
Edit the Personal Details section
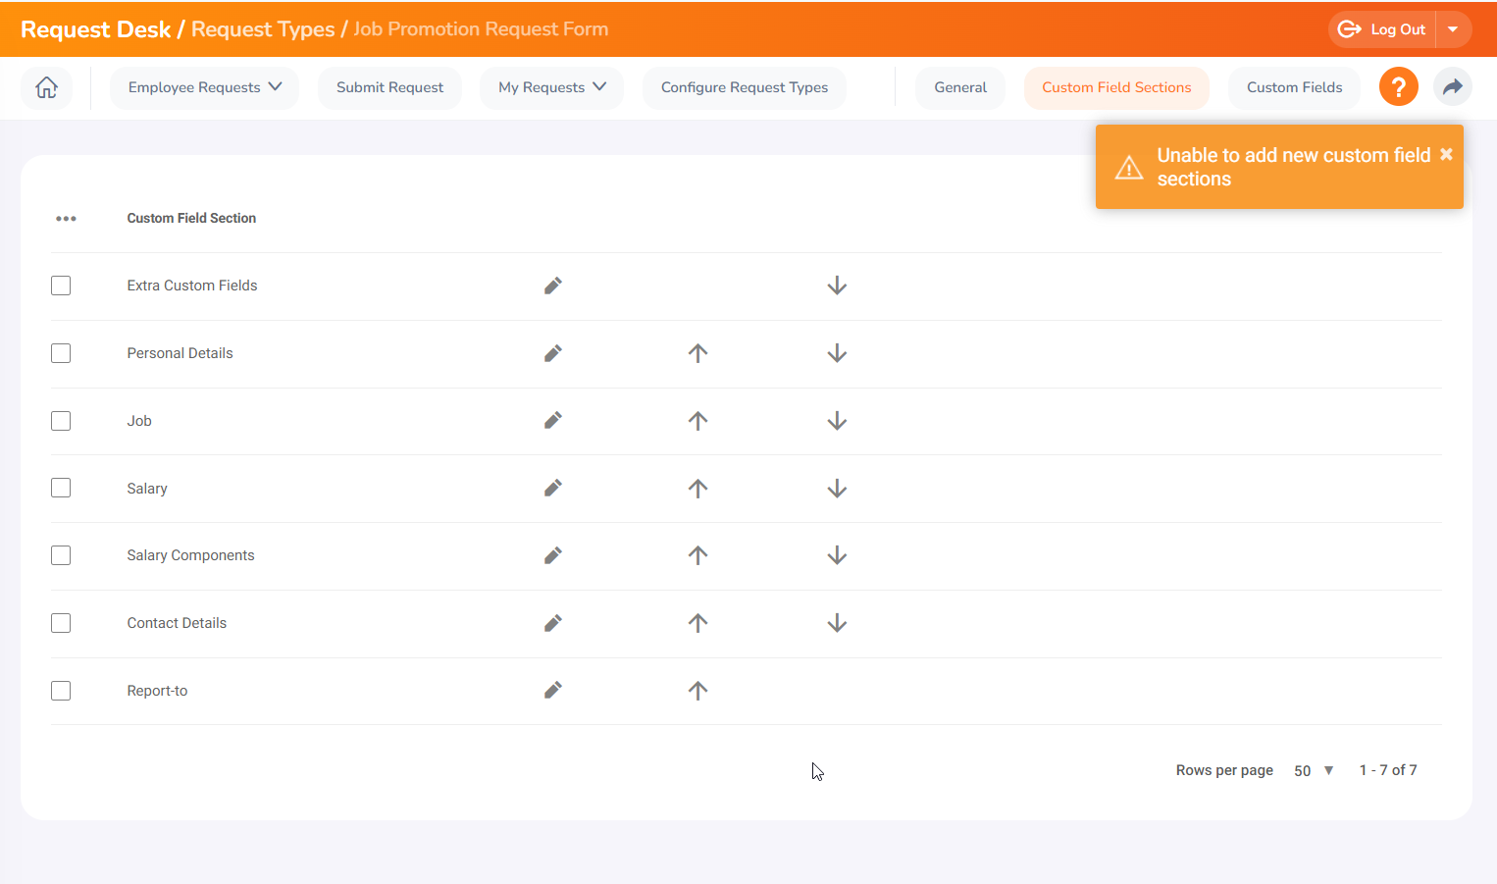(x=552, y=353)
